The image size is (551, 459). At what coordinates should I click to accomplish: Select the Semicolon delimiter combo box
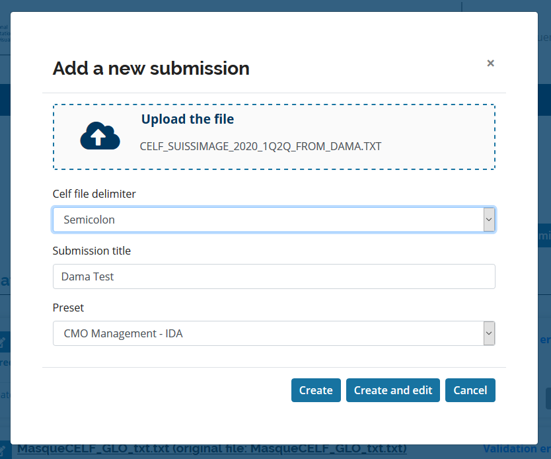[268, 220]
